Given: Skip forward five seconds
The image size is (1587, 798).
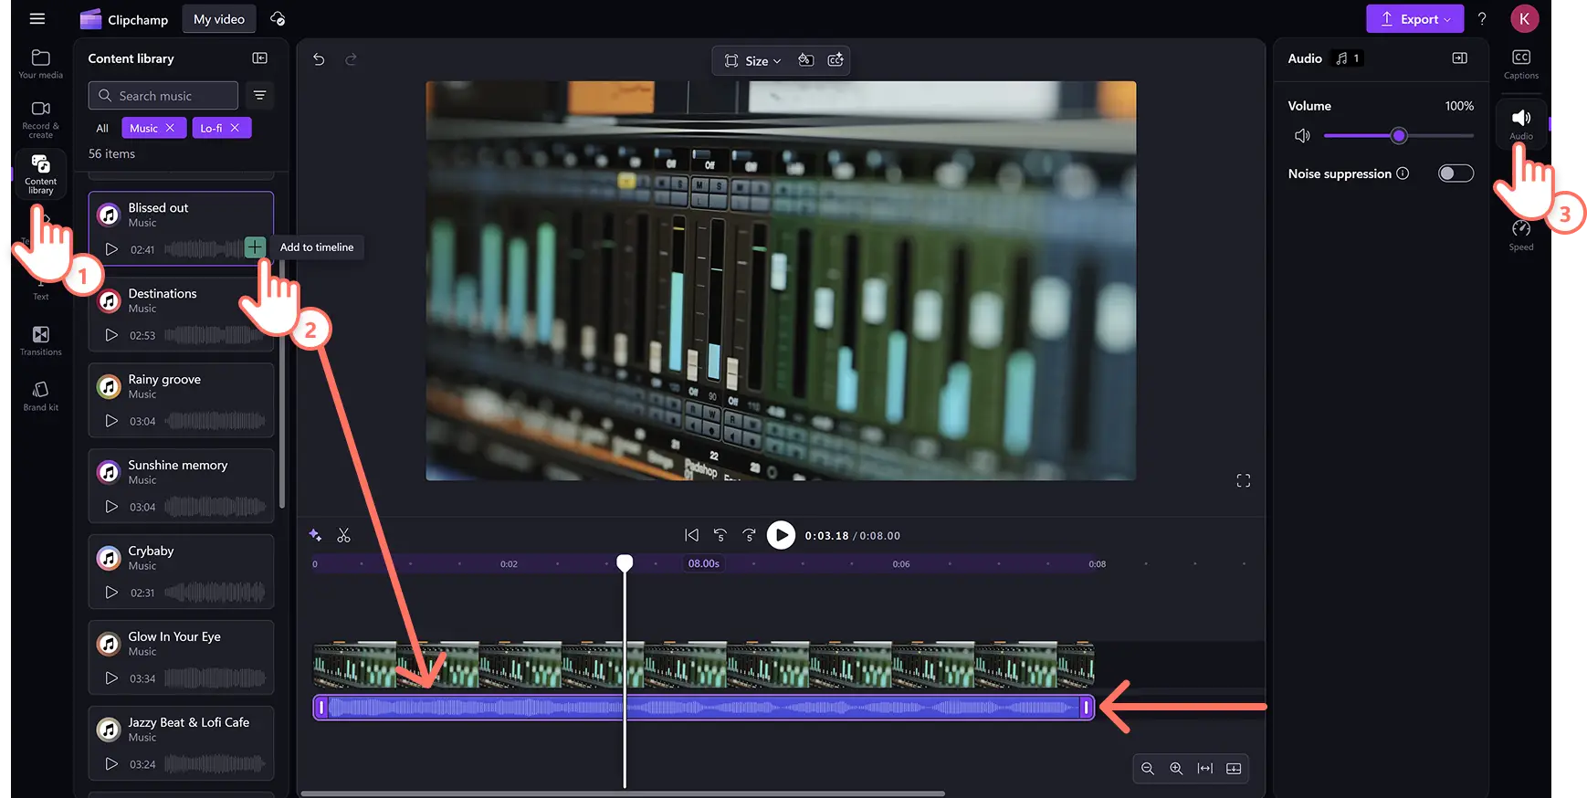Looking at the screenshot, I should pyautogui.click(x=750, y=535).
